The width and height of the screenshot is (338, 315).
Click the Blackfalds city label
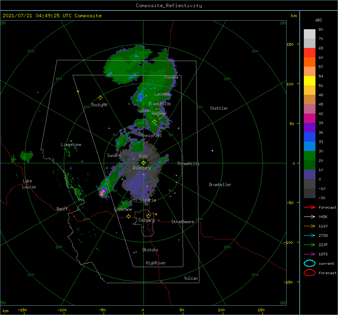[160, 104]
